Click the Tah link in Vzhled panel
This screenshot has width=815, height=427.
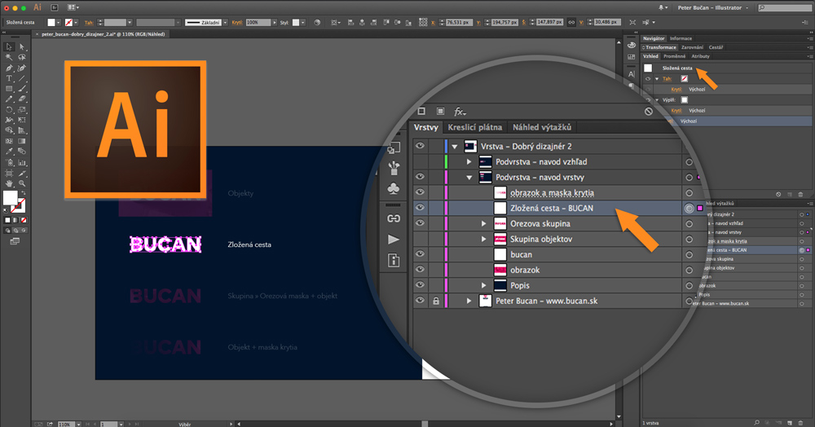[667, 79]
